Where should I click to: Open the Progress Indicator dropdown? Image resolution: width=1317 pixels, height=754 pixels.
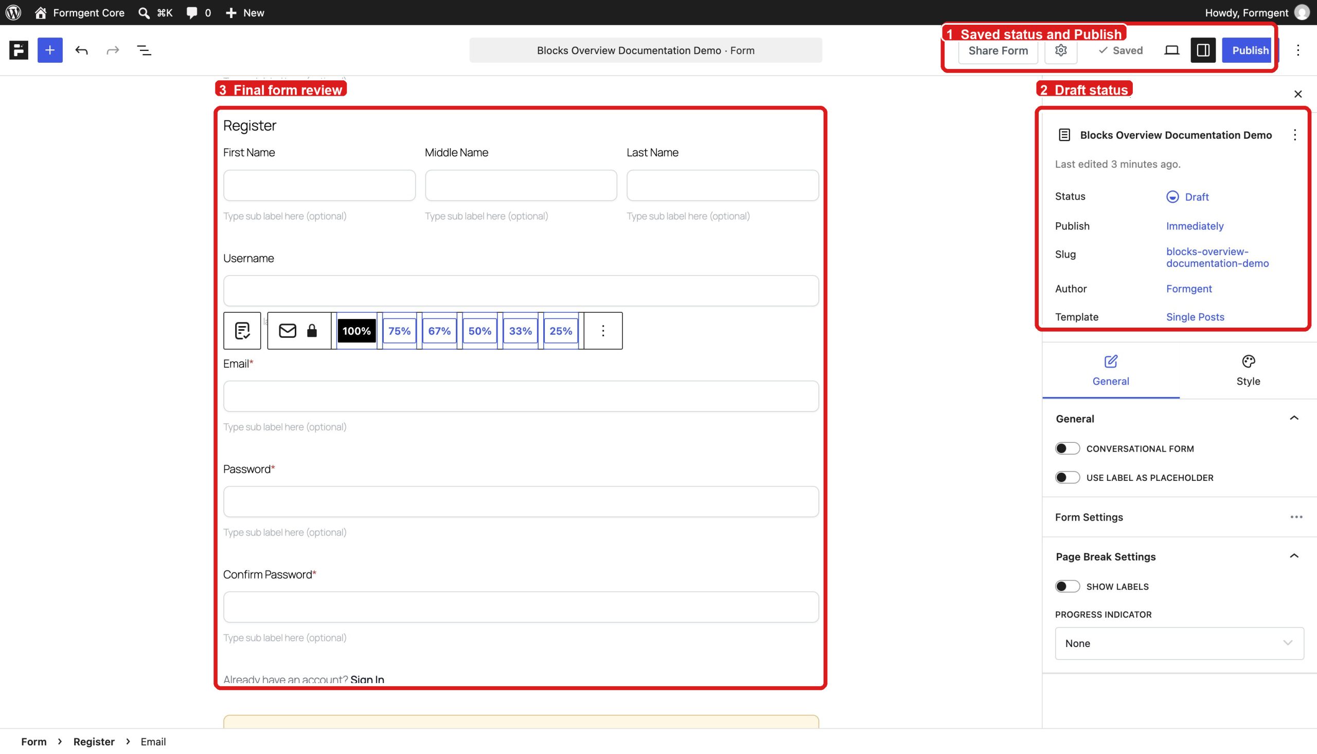[x=1179, y=643]
